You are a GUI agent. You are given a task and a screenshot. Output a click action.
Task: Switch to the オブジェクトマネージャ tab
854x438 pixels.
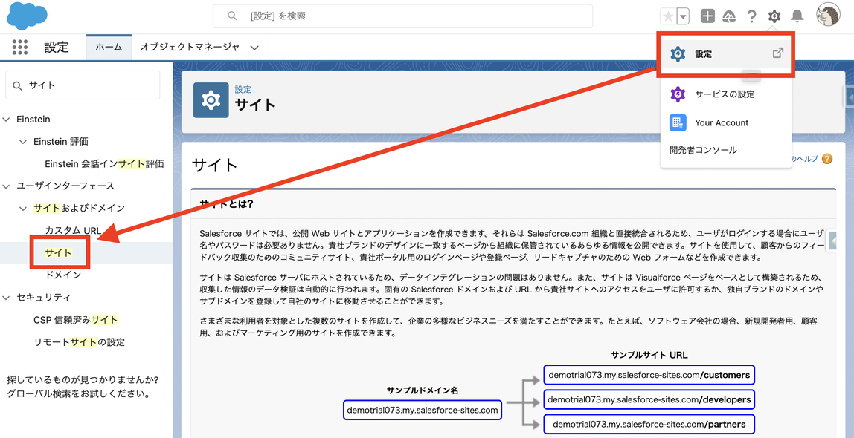coord(190,48)
